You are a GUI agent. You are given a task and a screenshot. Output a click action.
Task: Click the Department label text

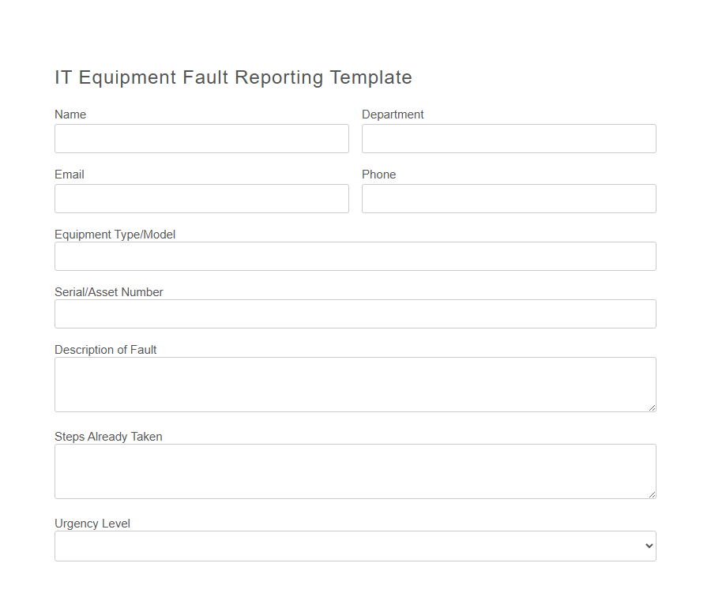pyautogui.click(x=393, y=114)
